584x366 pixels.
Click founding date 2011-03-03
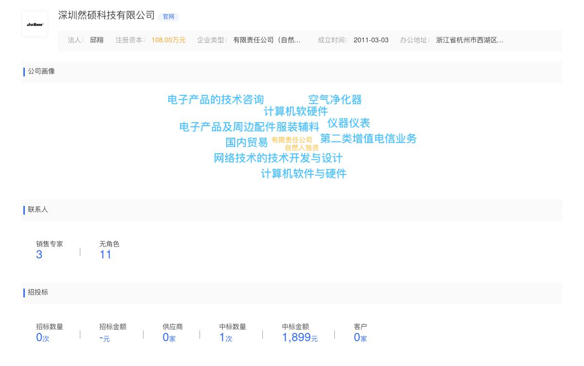(371, 40)
